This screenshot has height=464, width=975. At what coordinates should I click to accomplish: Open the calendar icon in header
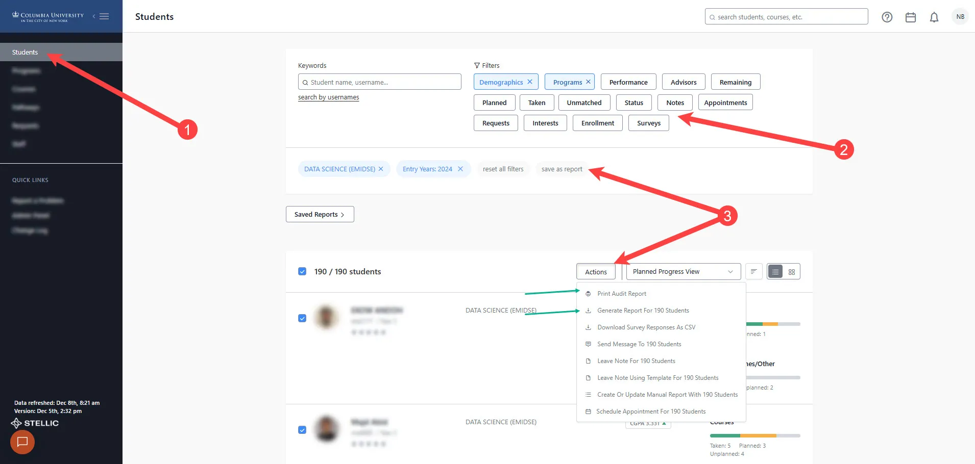click(911, 17)
